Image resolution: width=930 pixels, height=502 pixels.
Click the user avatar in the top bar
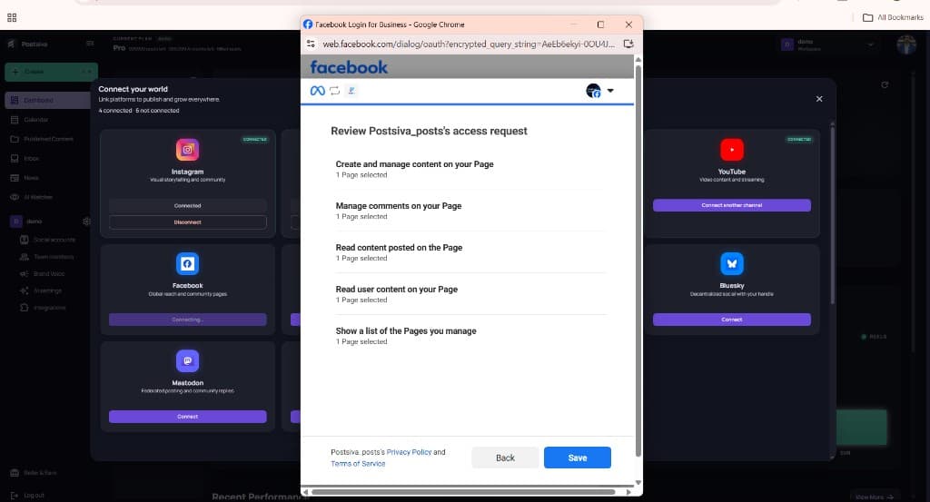point(906,44)
